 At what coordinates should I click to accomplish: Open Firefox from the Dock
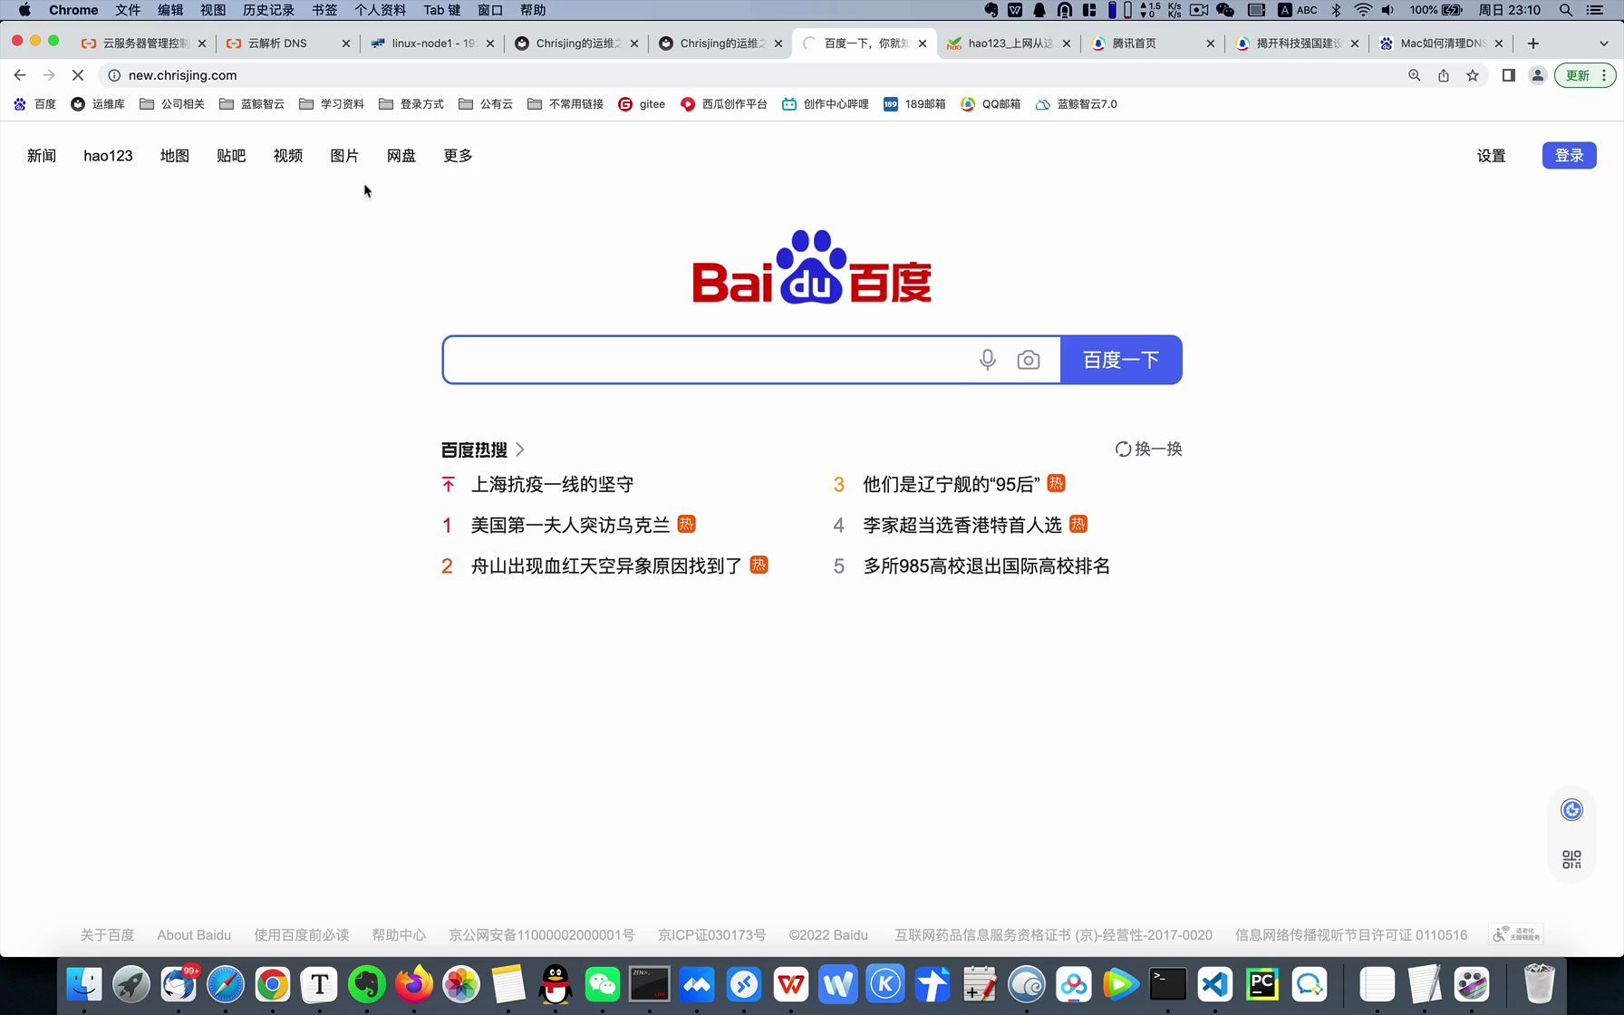(x=414, y=984)
